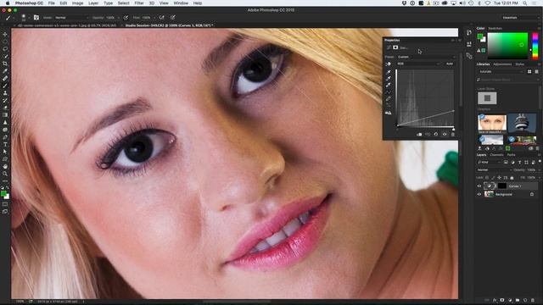
Task: Open the brush Mode dropdown
Action: pyautogui.click(x=71, y=17)
